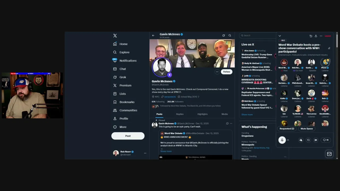Expand the Joined May 2010 chevron
Image resolution: width=340 pixels, height=191 pixels.
(x=199, y=97)
